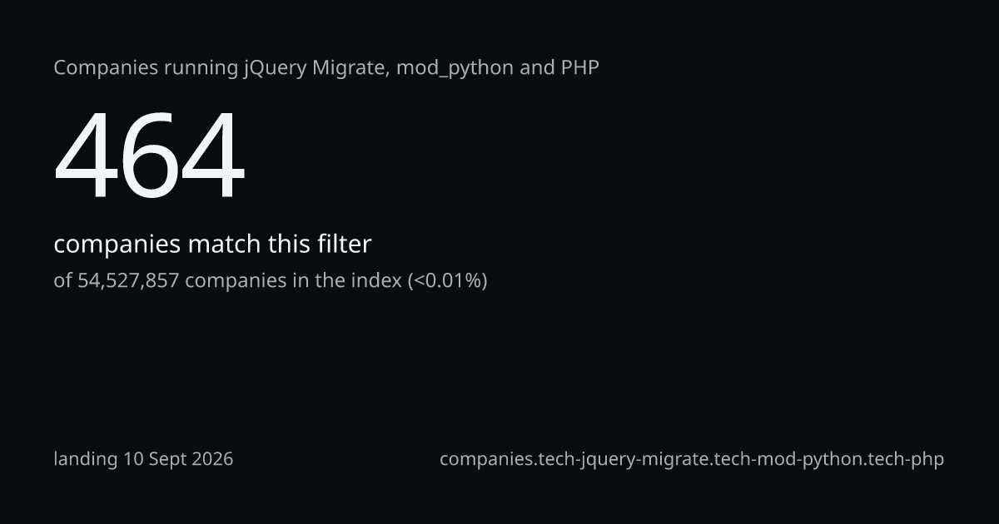The height and width of the screenshot is (524, 999).
Task: Select the "jQuery Migrate" text in the heading
Action: (x=316, y=68)
